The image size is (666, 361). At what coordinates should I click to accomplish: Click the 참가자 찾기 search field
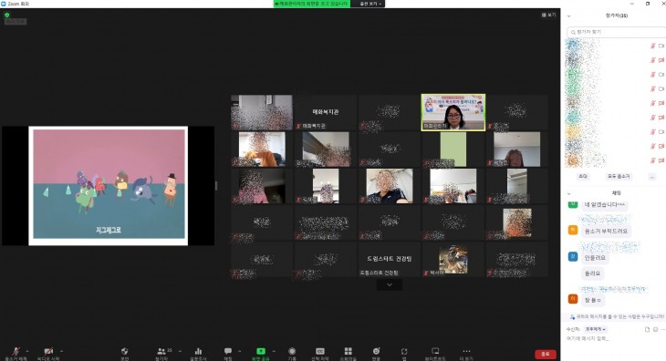[x=617, y=32]
